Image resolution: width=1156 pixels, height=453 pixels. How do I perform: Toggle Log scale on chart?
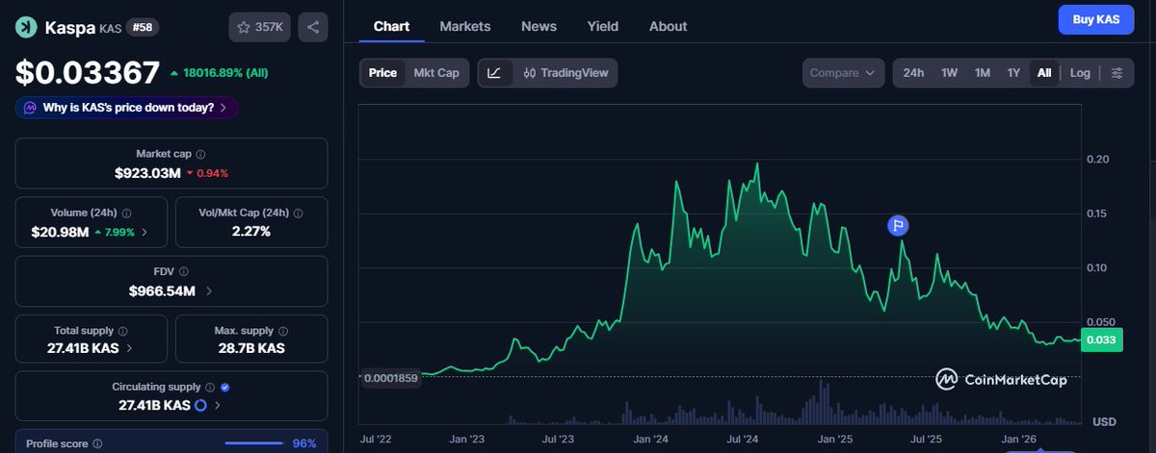pos(1080,73)
